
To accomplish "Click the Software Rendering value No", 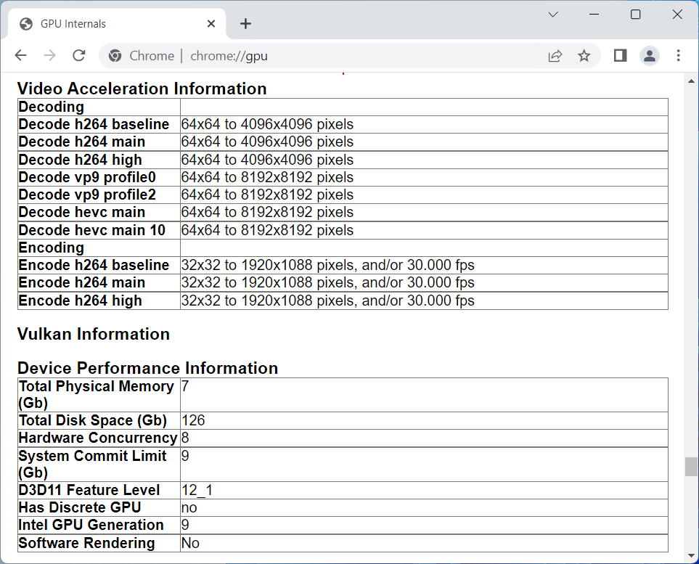I will click(190, 543).
